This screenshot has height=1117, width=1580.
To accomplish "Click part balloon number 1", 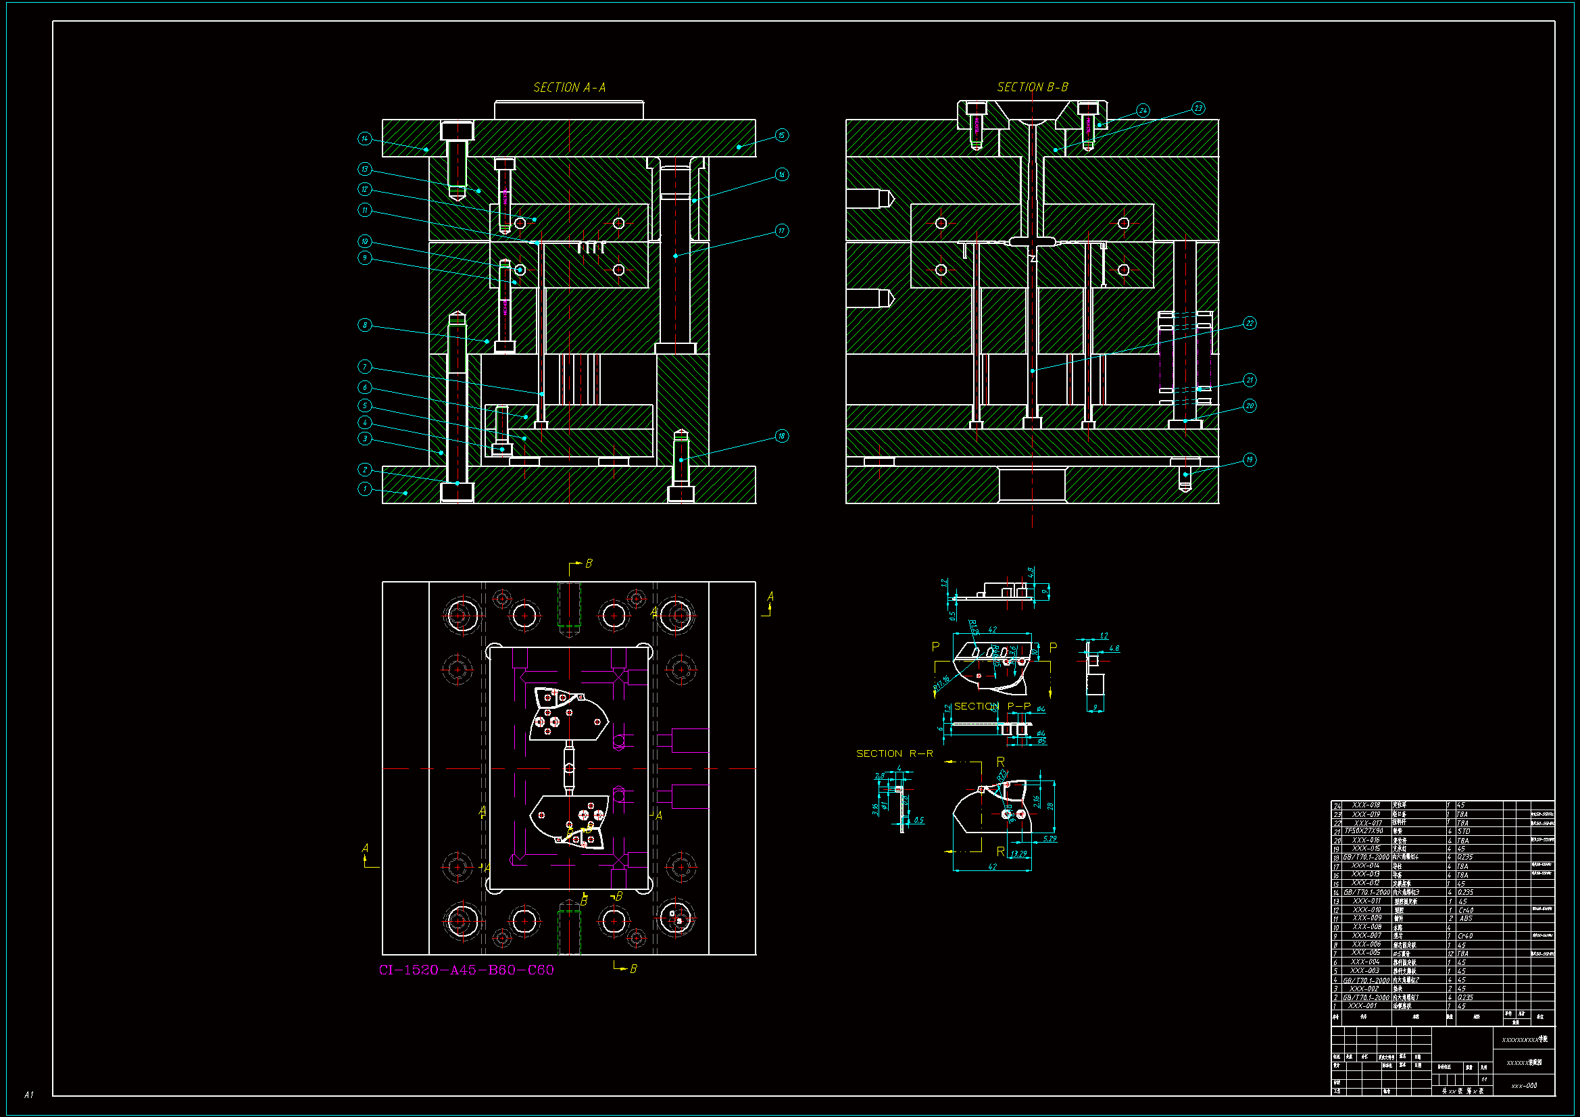I will (x=365, y=489).
